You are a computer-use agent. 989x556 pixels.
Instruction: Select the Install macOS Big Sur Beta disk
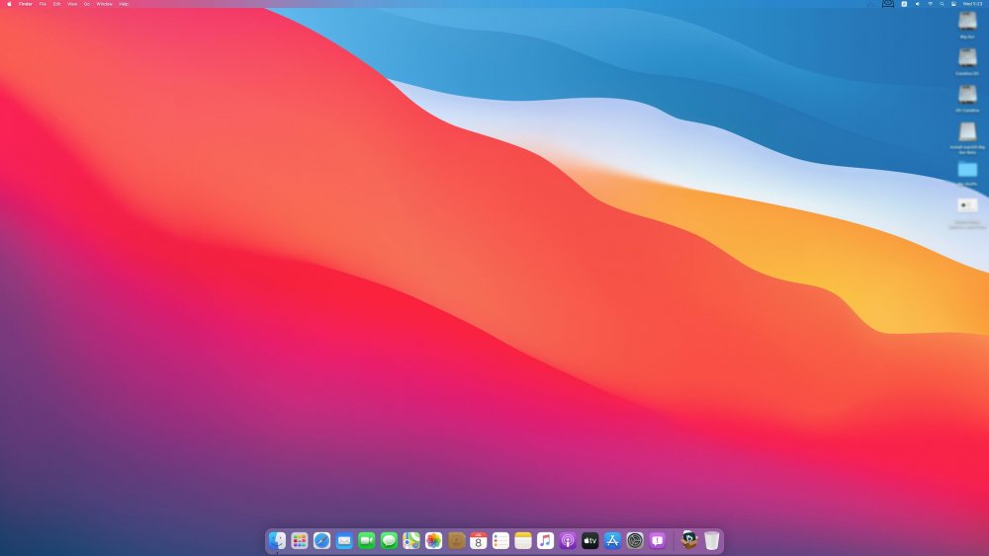pyautogui.click(x=967, y=131)
